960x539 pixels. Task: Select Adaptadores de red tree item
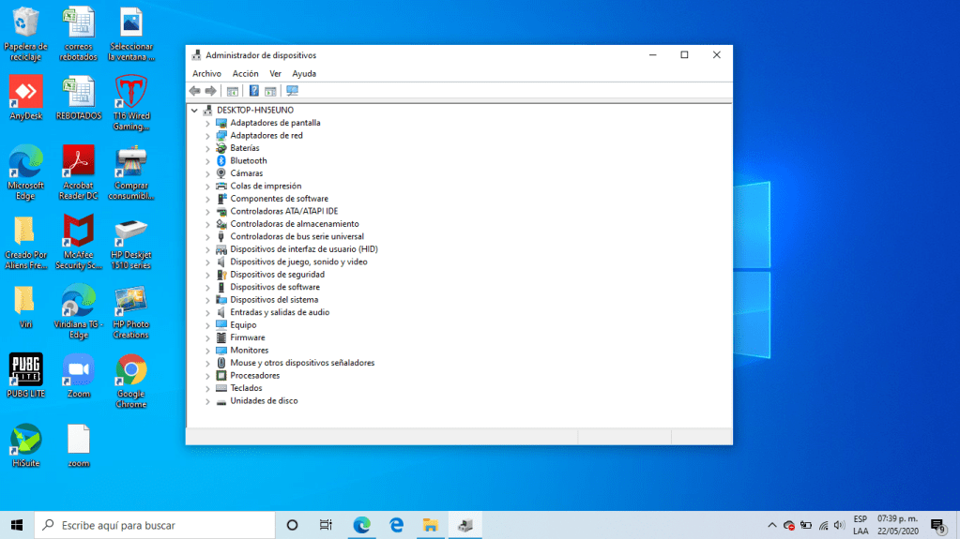coord(267,136)
